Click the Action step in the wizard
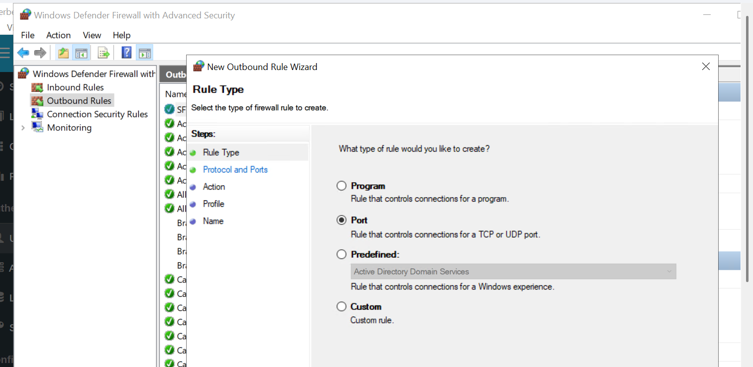 [214, 187]
